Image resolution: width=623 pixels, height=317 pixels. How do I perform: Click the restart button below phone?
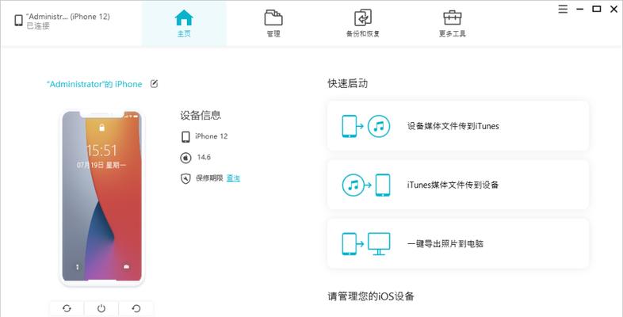pos(136,308)
